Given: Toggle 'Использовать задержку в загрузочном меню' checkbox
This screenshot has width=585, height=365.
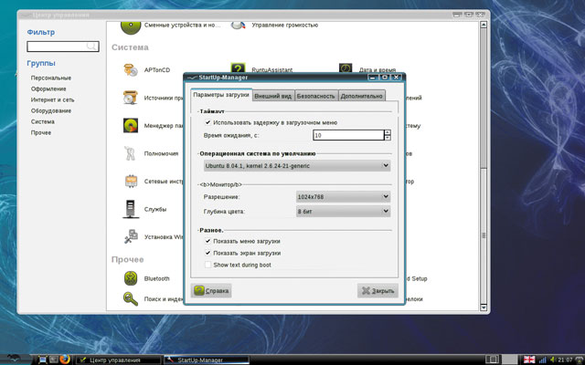Looking at the screenshot, I should click(x=207, y=122).
